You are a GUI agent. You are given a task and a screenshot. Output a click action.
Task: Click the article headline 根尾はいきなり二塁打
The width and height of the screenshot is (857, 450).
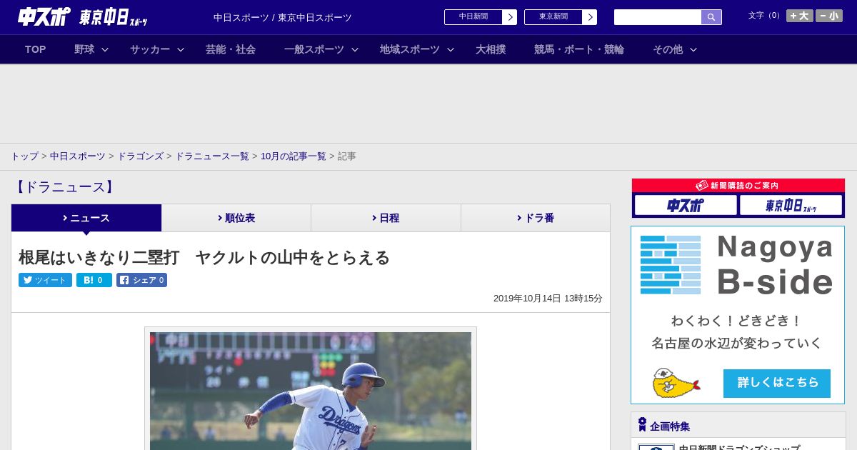pyautogui.click(x=204, y=257)
